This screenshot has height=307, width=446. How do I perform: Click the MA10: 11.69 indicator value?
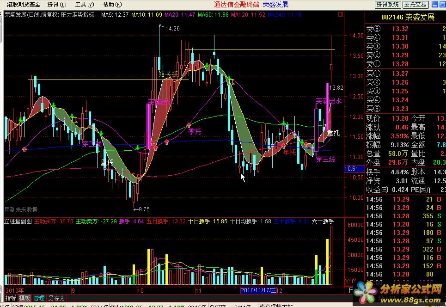point(147,14)
